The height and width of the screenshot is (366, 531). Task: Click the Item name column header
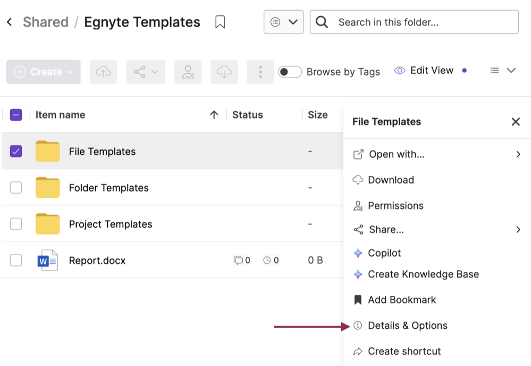click(x=60, y=115)
